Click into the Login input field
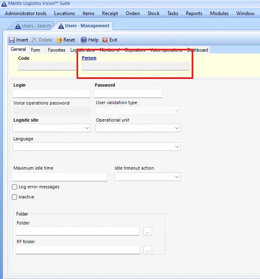 click(x=52, y=94)
